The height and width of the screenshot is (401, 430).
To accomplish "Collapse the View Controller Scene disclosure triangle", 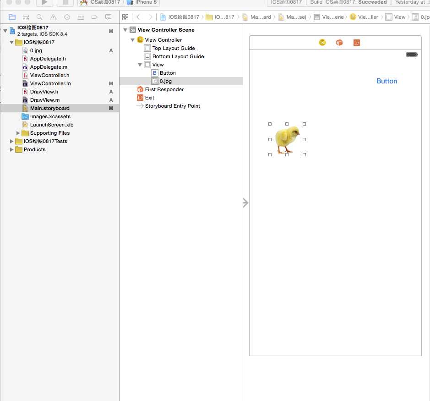I will click(x=125, y=30).
